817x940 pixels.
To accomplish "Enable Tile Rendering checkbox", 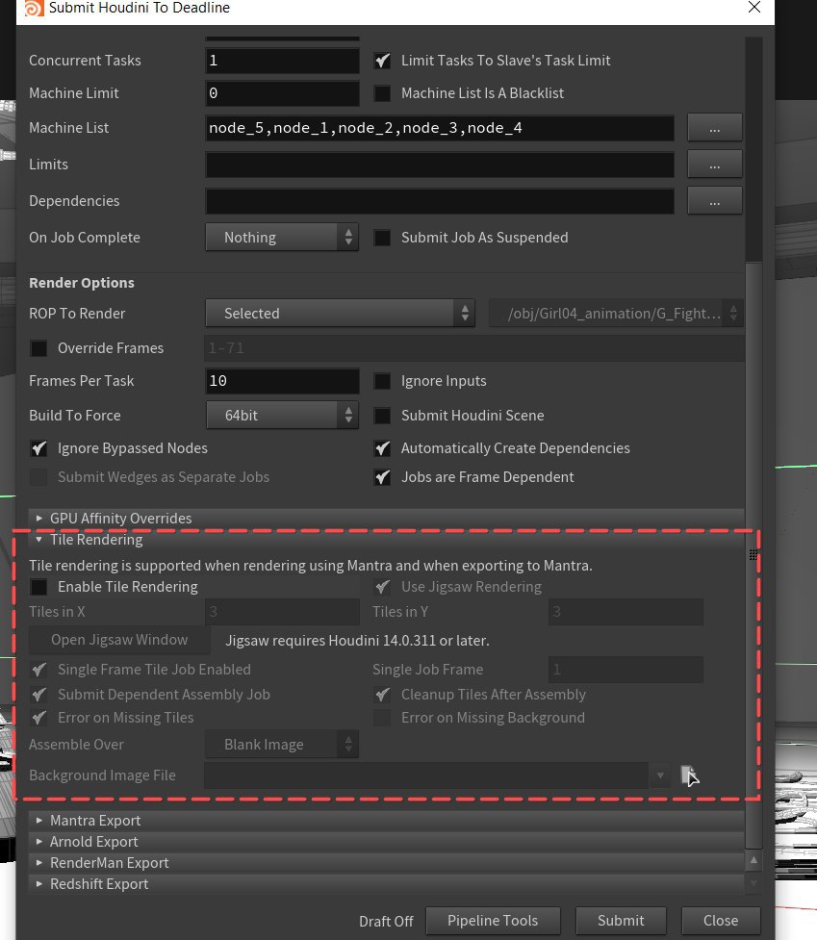I will coord(38,587).
